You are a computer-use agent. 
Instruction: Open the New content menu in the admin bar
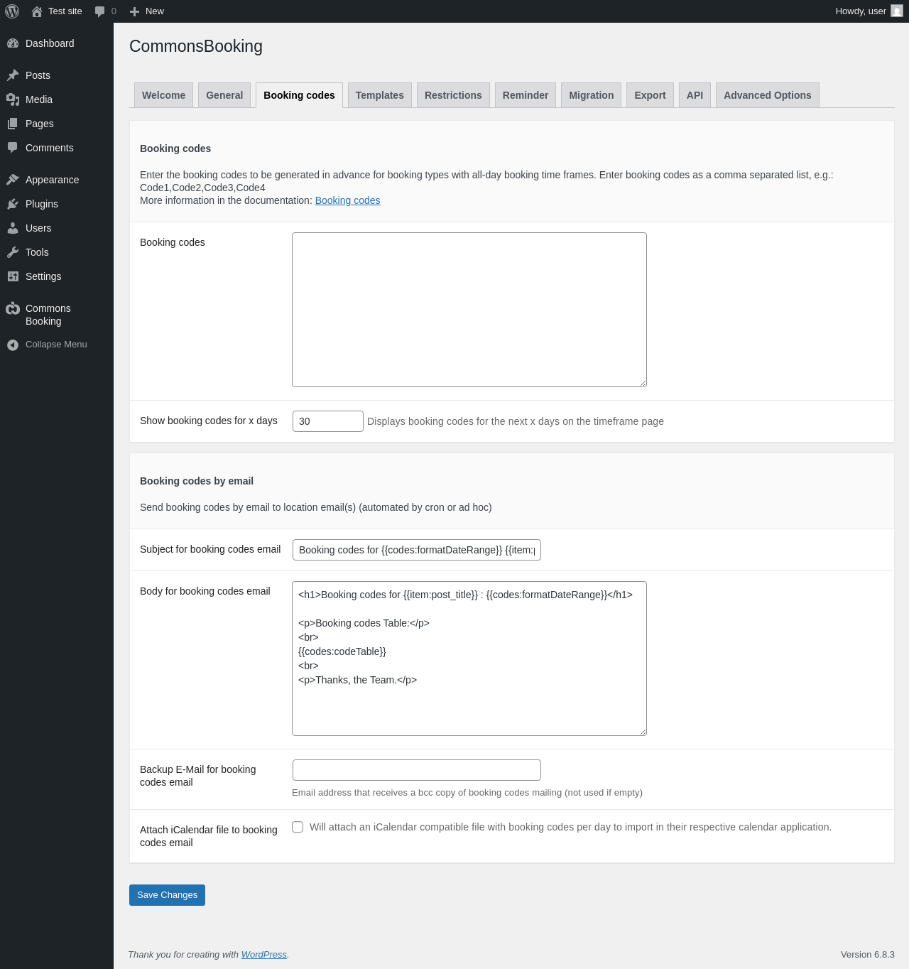coord(147,11)
